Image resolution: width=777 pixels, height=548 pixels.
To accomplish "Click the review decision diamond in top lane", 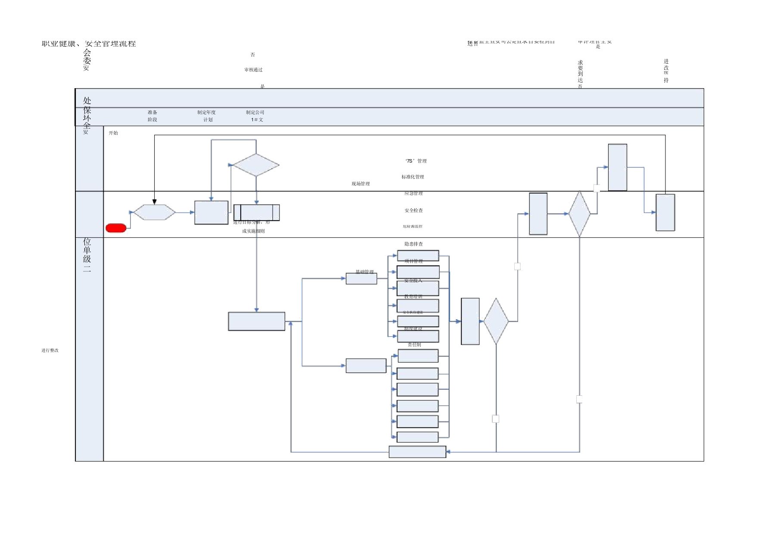I will tap(256, 165).
